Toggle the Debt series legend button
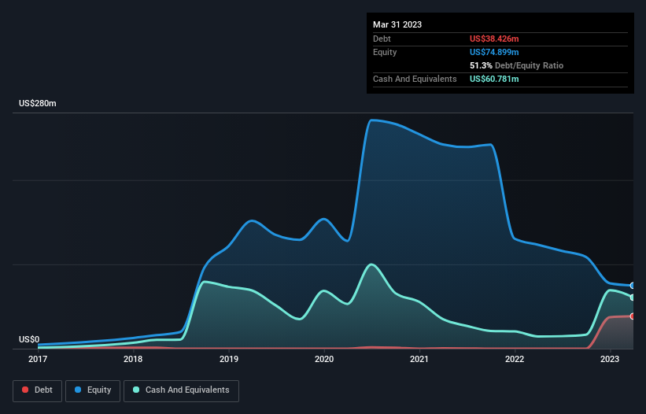The width and height of the screenshot is (646, 414). pos(38,390)
